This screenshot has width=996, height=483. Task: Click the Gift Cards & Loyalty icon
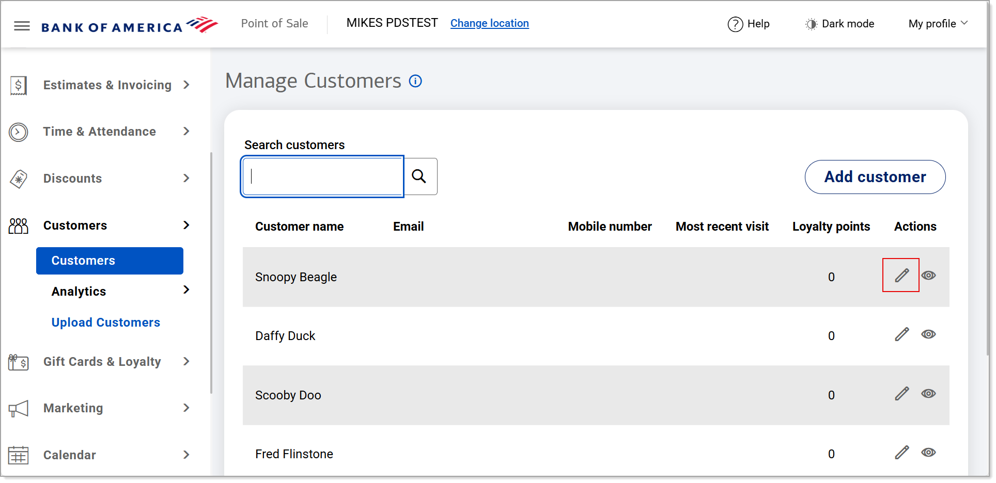tap(19, 362)
